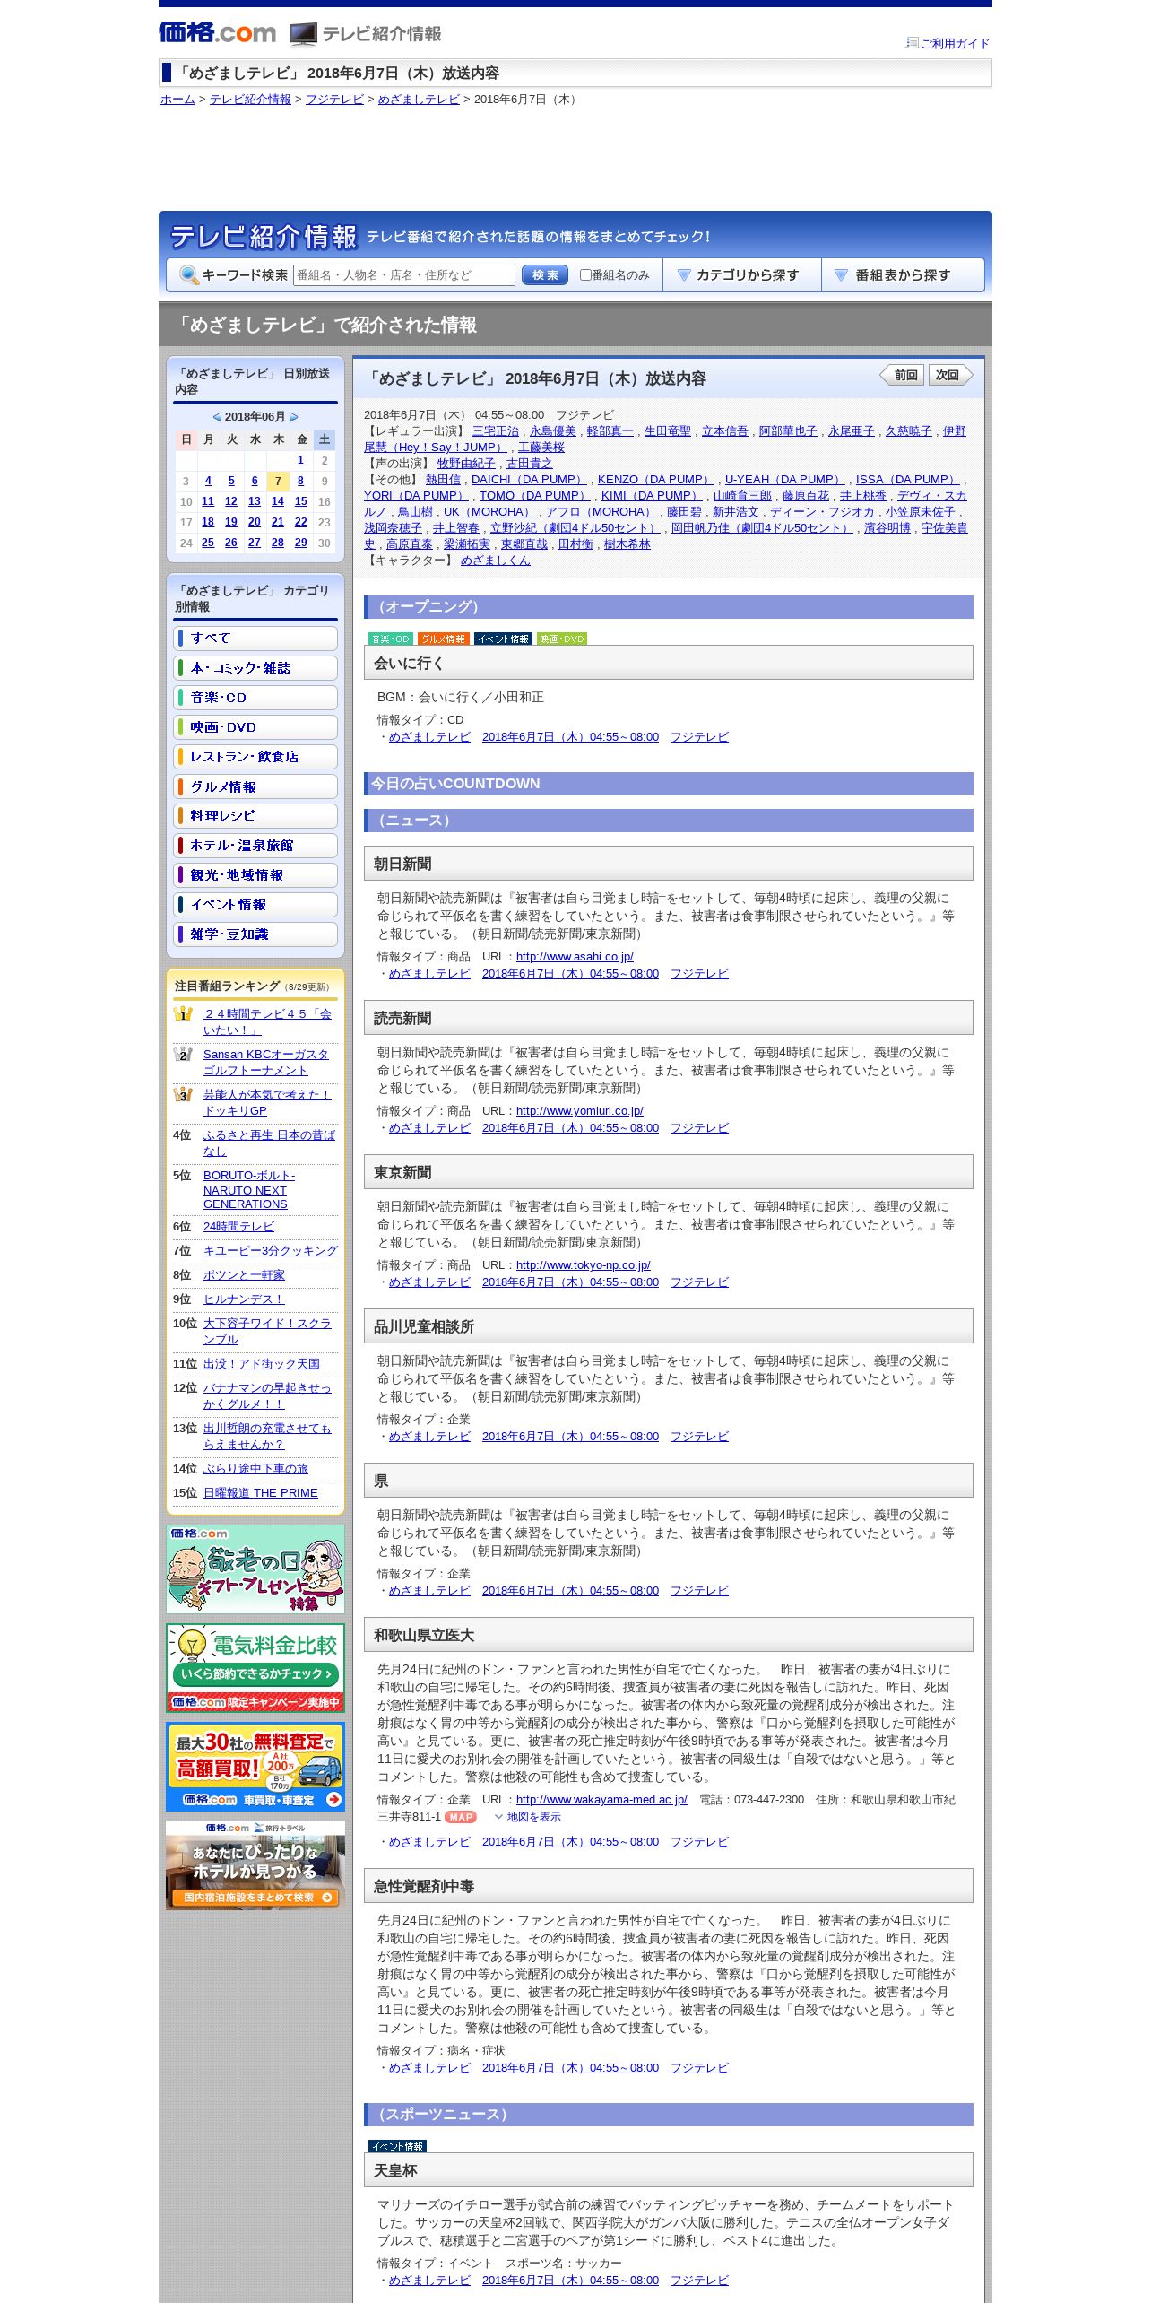Image resolution: width=1151 pixels, height=2303 pixels.
Task: Open the yomiuri.co.jp URL link
Action: click(580, 1111)
